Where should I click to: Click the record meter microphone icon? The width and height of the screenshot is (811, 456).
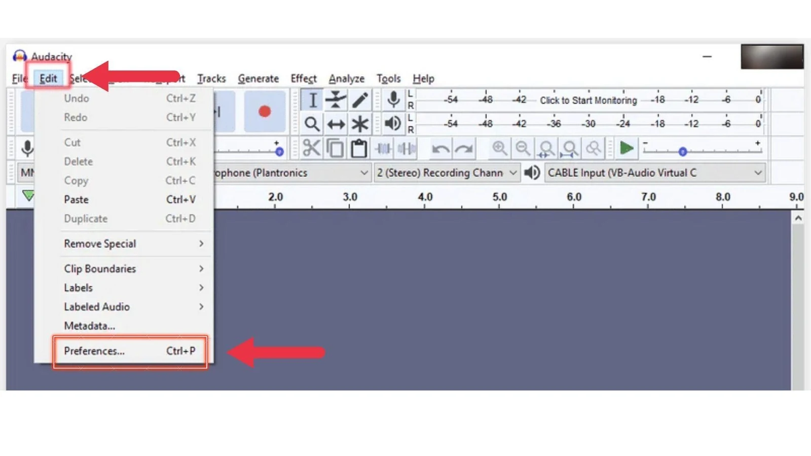coord(393,99)
